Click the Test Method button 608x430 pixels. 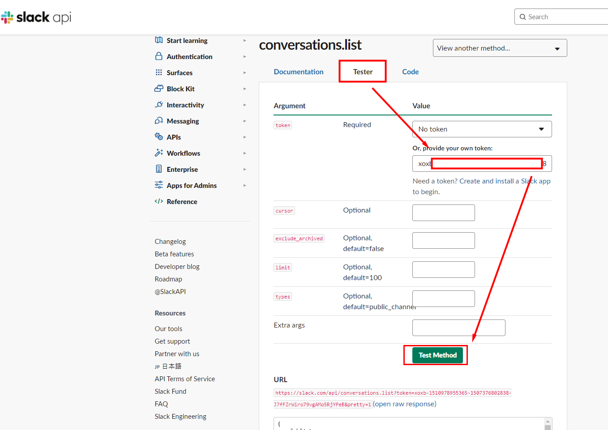point(437,355)
